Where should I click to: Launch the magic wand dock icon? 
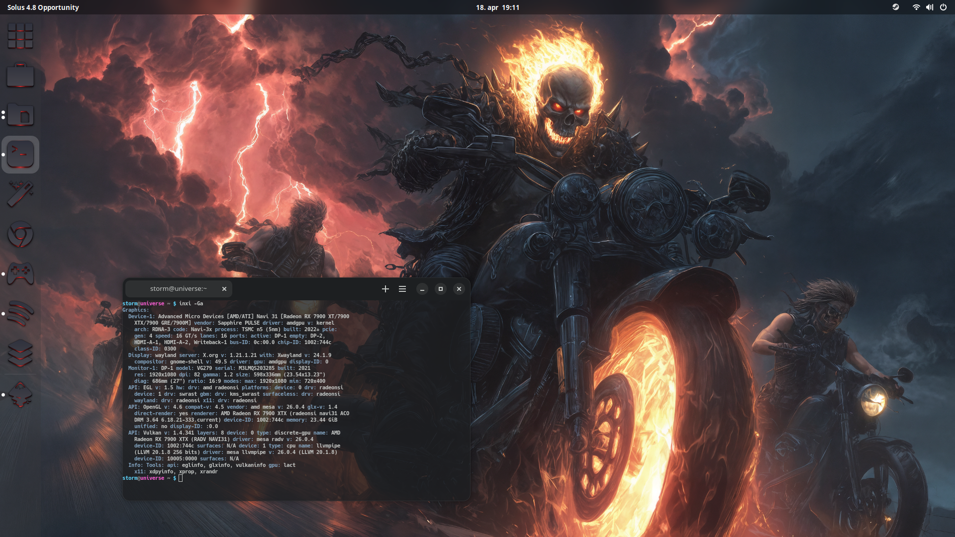pyautogui.click(x=20, y=194)
